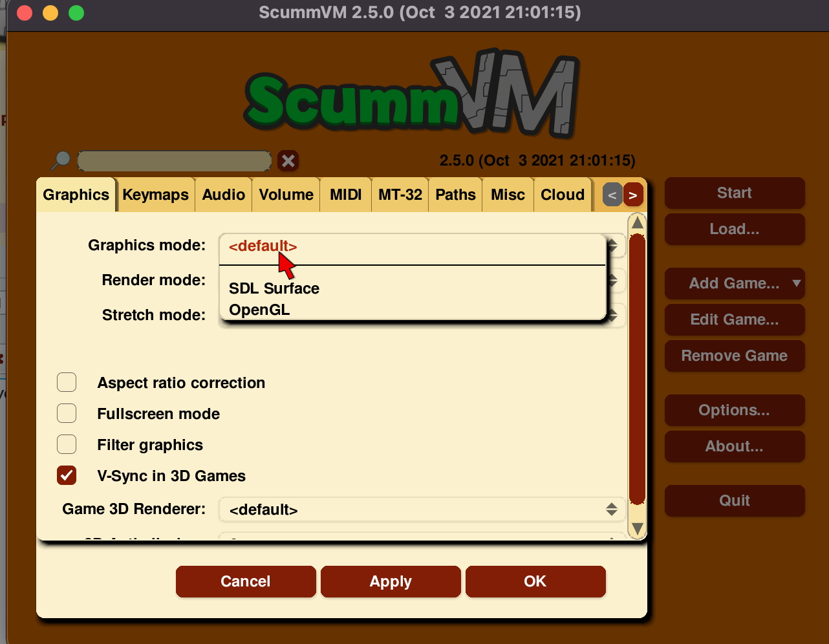Click the Start button

click(x=735, y=193)
